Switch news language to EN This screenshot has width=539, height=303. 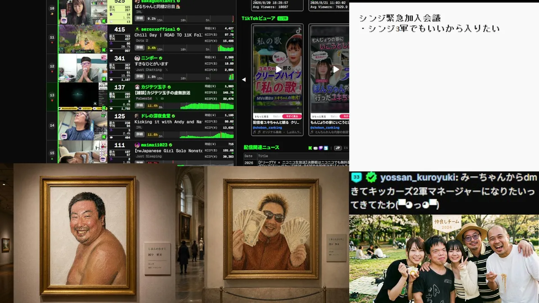coord(346,148)
